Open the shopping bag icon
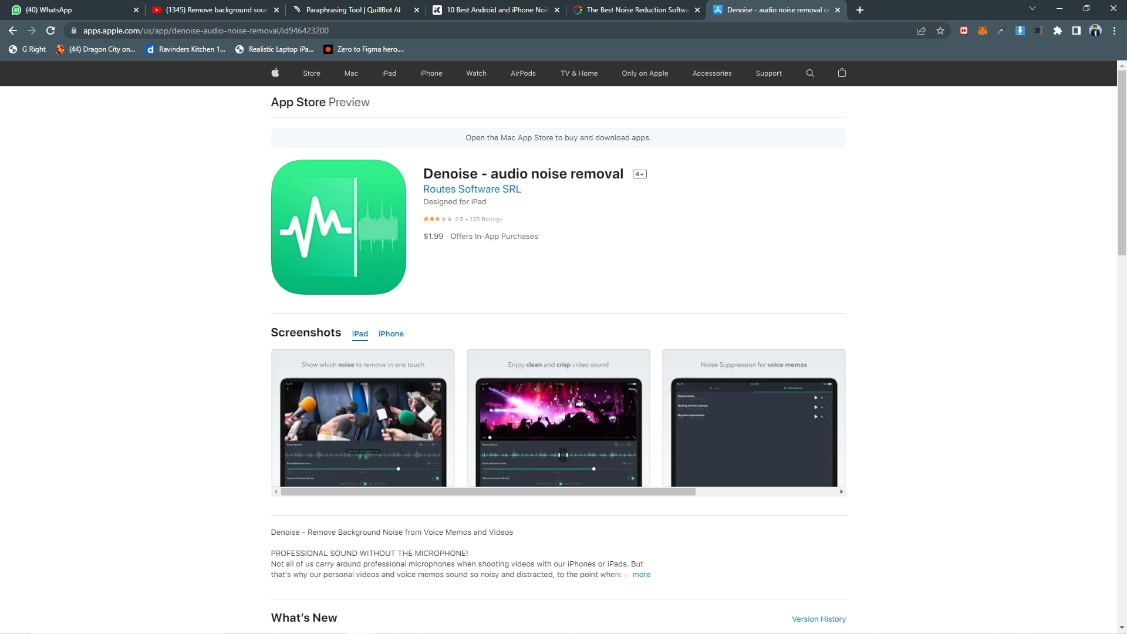Image resolution: width=1127 pixels, height=634 pixels. 842,73
